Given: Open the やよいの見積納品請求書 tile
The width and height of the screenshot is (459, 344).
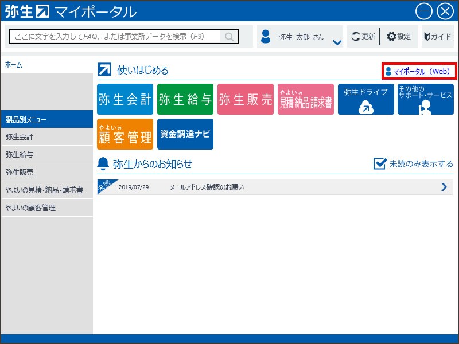Looking at the screenshot, I should [306, 99].
